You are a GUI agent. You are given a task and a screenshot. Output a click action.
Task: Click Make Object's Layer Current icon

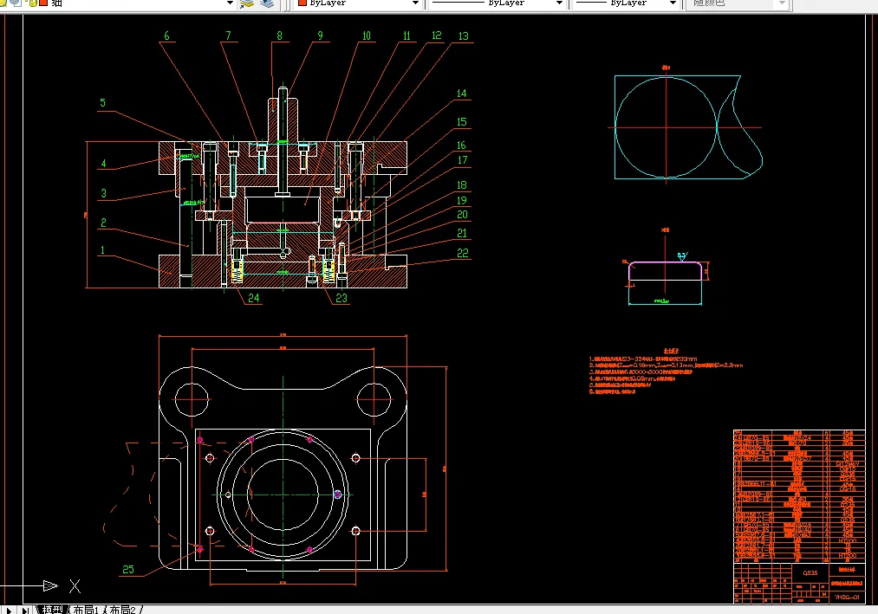[x=247, y=3]
